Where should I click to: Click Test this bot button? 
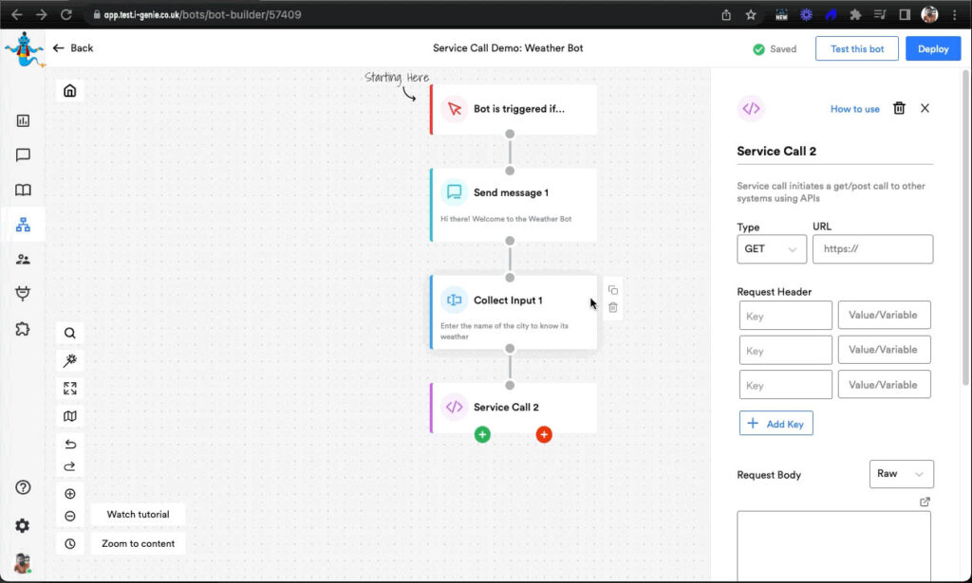856,49
